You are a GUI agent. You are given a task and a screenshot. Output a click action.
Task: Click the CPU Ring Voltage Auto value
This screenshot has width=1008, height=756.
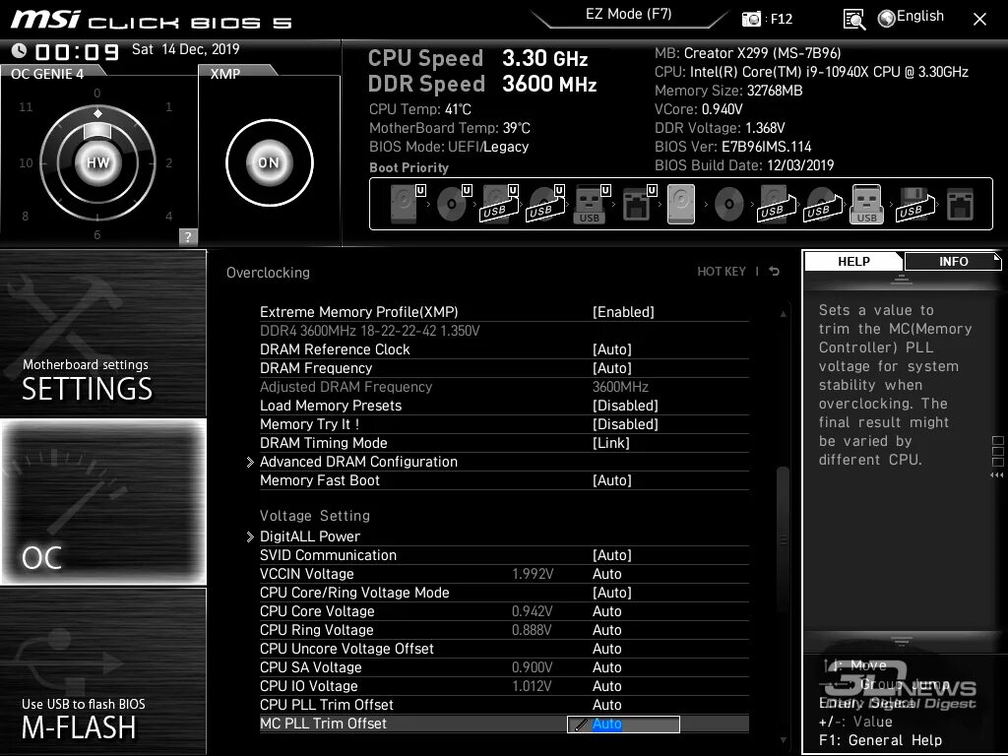coord(606,629)
